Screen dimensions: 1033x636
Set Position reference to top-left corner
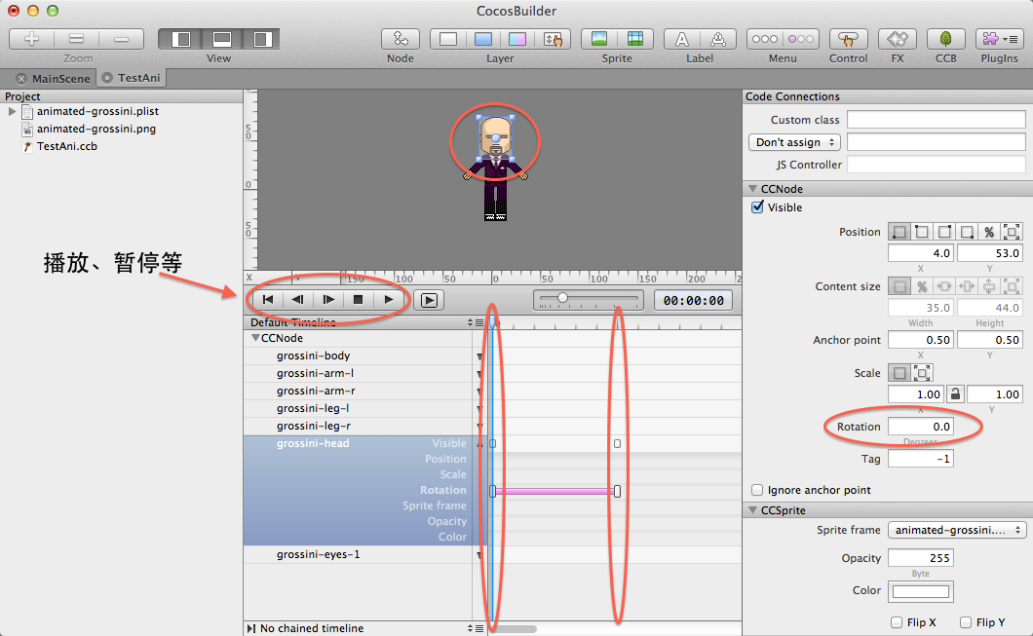click(921, 232)
